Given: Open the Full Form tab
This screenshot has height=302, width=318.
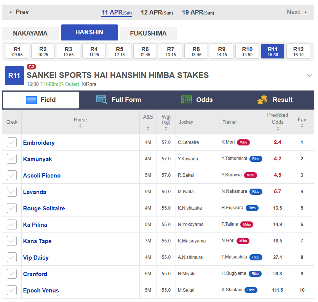Looking at the screenshot, I should [119, 100].
